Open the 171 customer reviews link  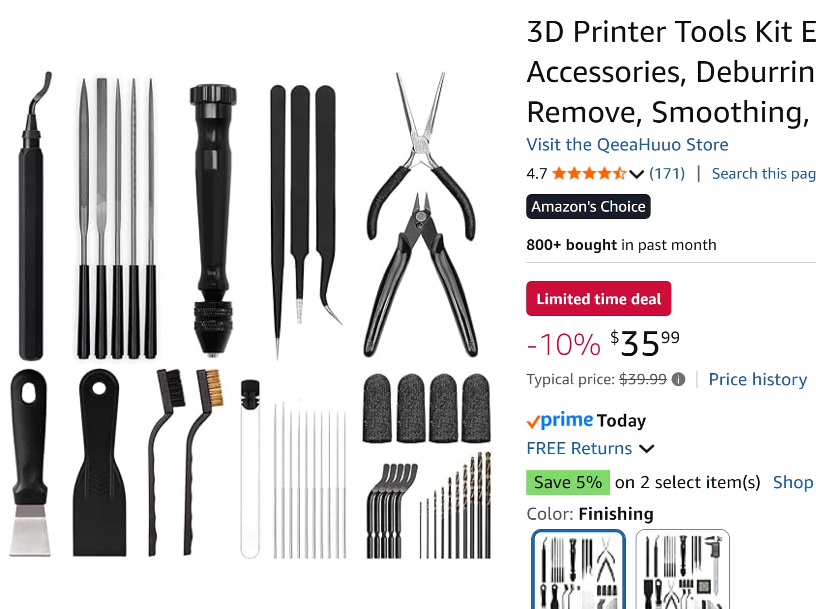667,173
